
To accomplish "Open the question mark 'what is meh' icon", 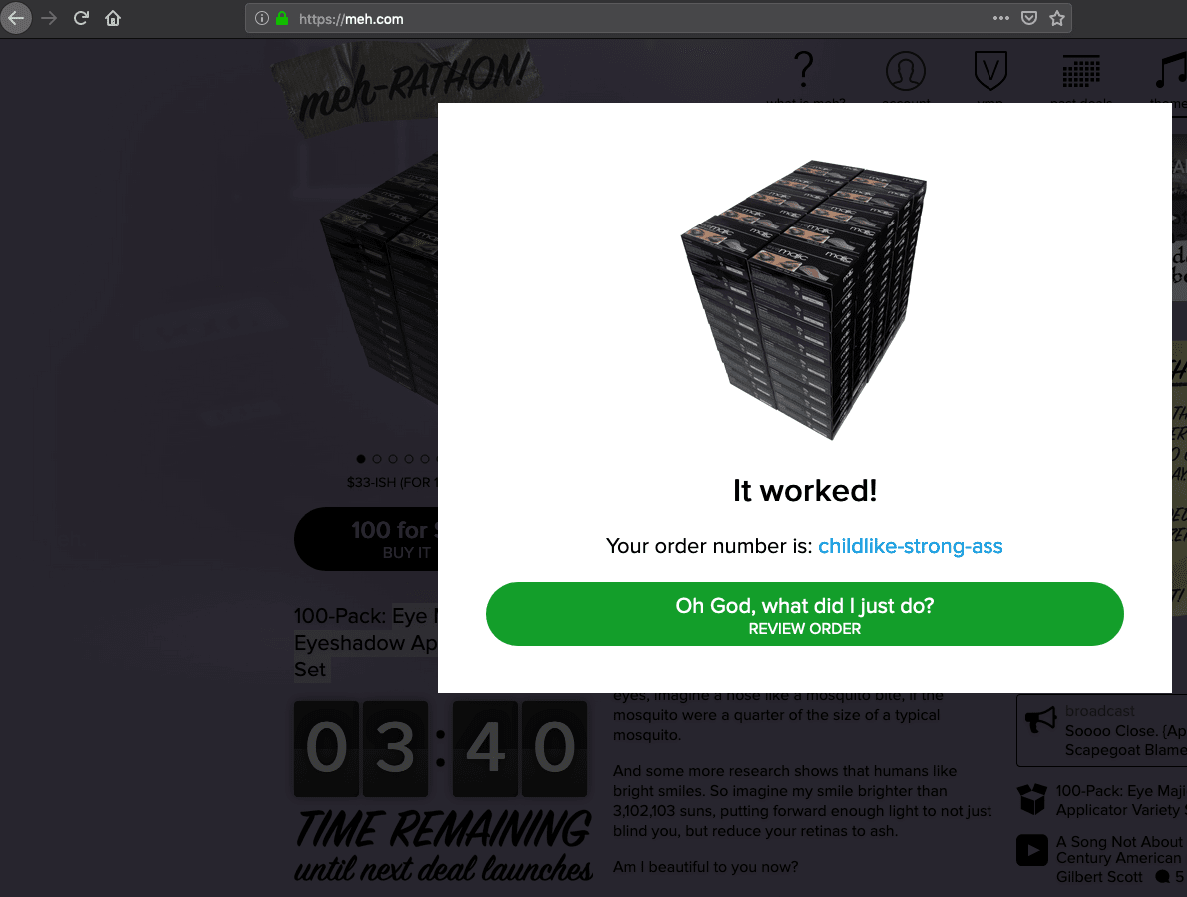I will [804, 70].
